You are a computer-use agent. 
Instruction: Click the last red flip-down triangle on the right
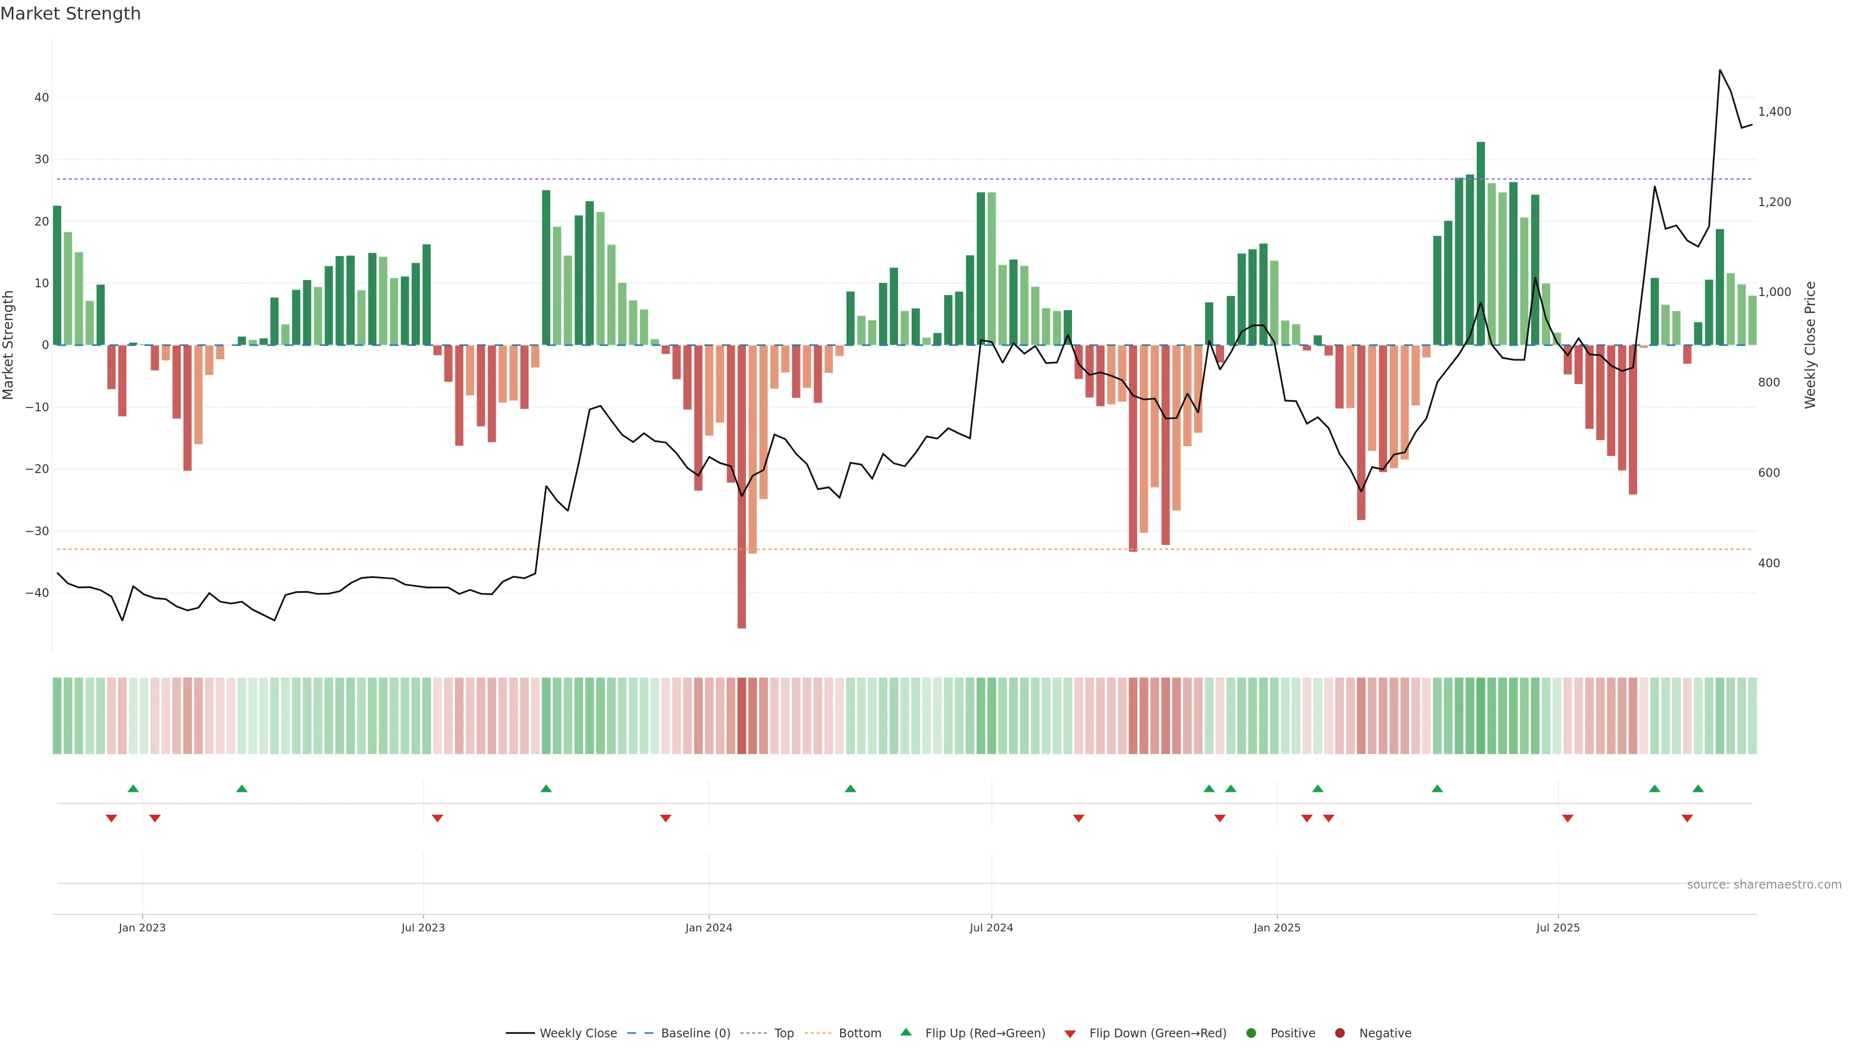click(1687, 818)
